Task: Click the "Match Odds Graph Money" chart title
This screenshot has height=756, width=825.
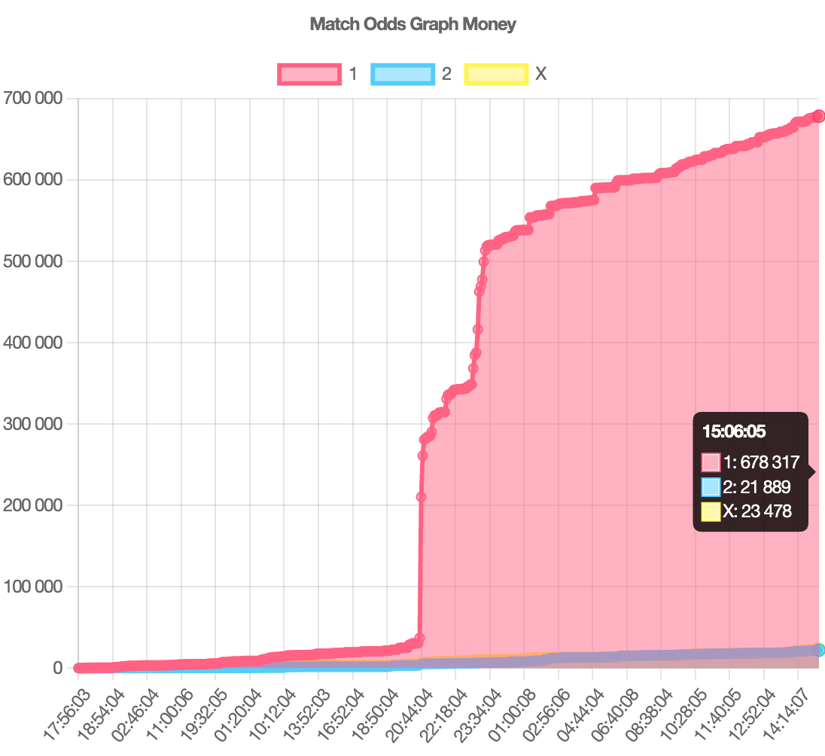Action: [412, 24]
